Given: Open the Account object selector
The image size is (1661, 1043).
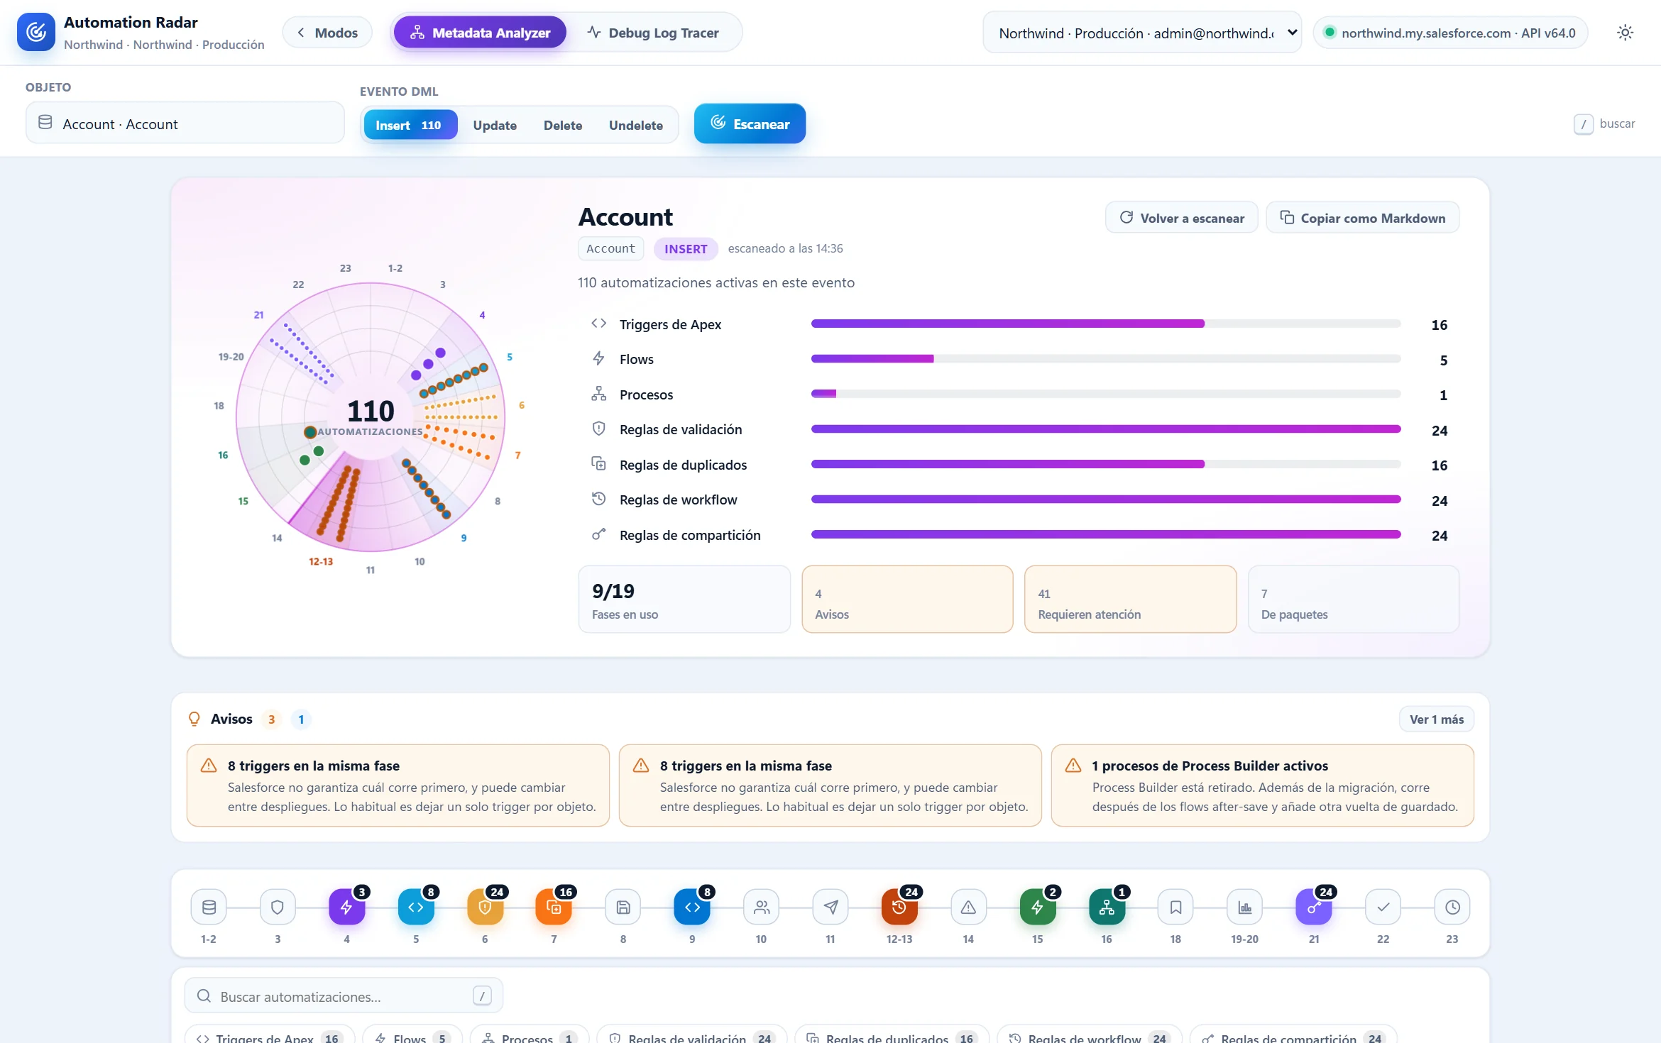Looking at the screenshot, I should click(185, 123).
